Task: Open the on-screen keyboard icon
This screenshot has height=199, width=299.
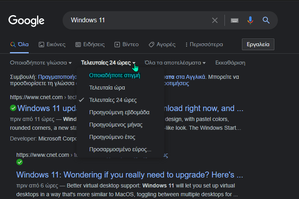Action: (x=234, y=20)
